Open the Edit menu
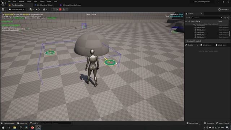The width and height of the screenshot is (231, 130). 14,1
